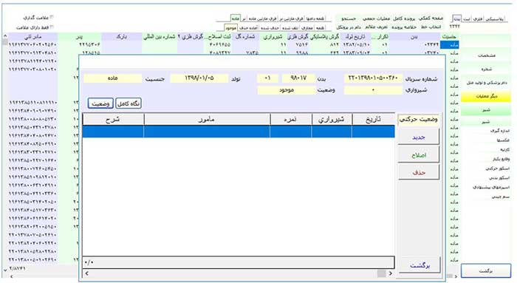Click the جدید button in dialog

click(x=419, y=137)
